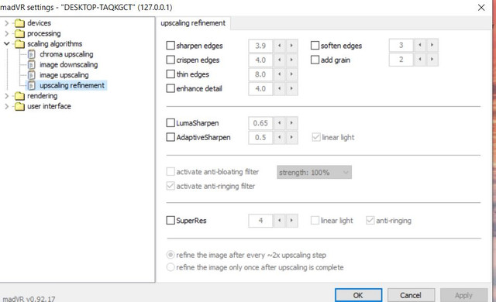The image size is (496, 302).
Task: Enable the LumaSharpen checkbox
Action: [170, 123]
